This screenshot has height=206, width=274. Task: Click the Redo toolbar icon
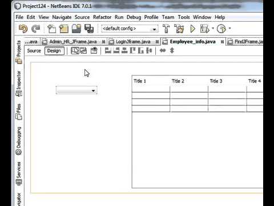click(35, 29)
